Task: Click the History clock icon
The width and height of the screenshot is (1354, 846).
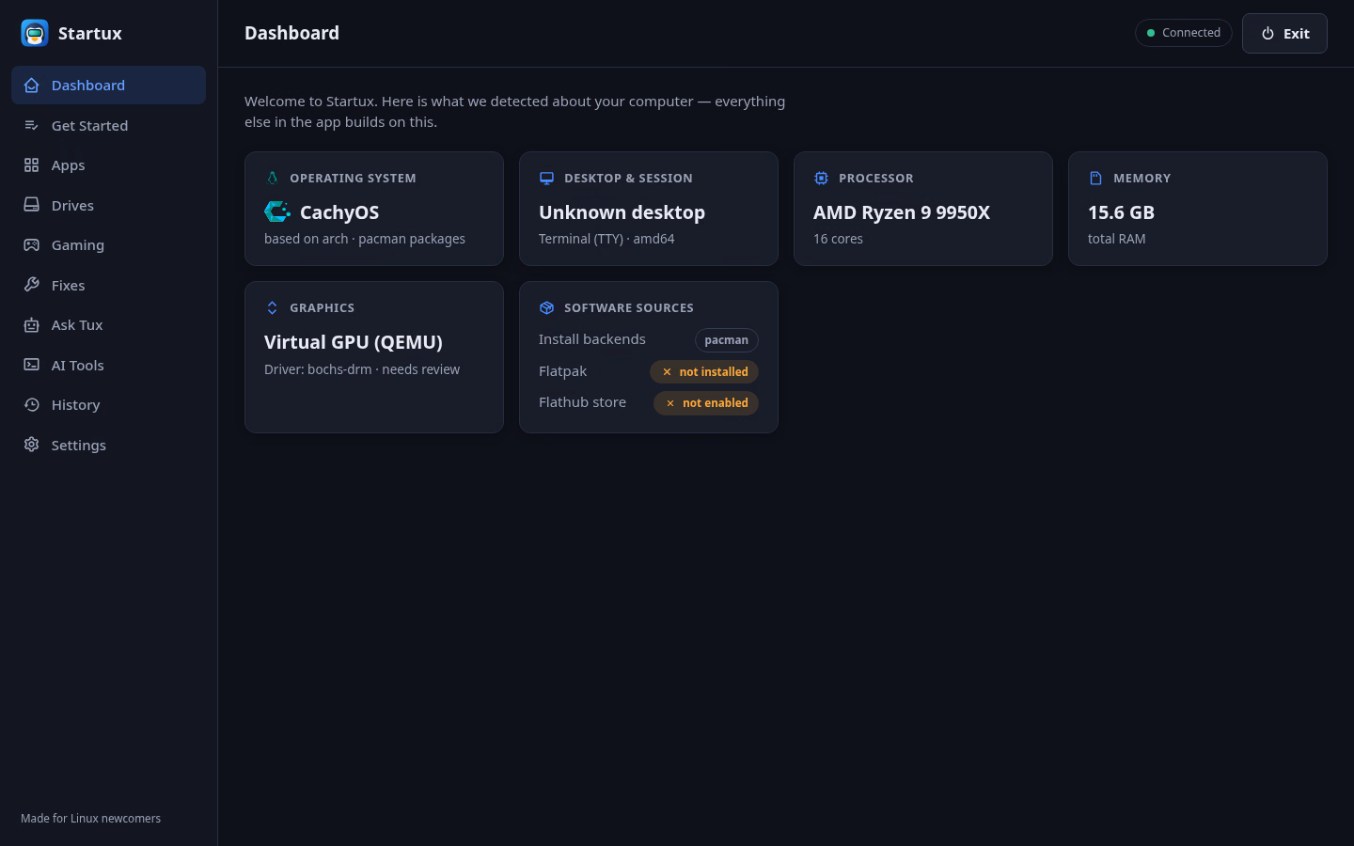Action: point(32,405)
